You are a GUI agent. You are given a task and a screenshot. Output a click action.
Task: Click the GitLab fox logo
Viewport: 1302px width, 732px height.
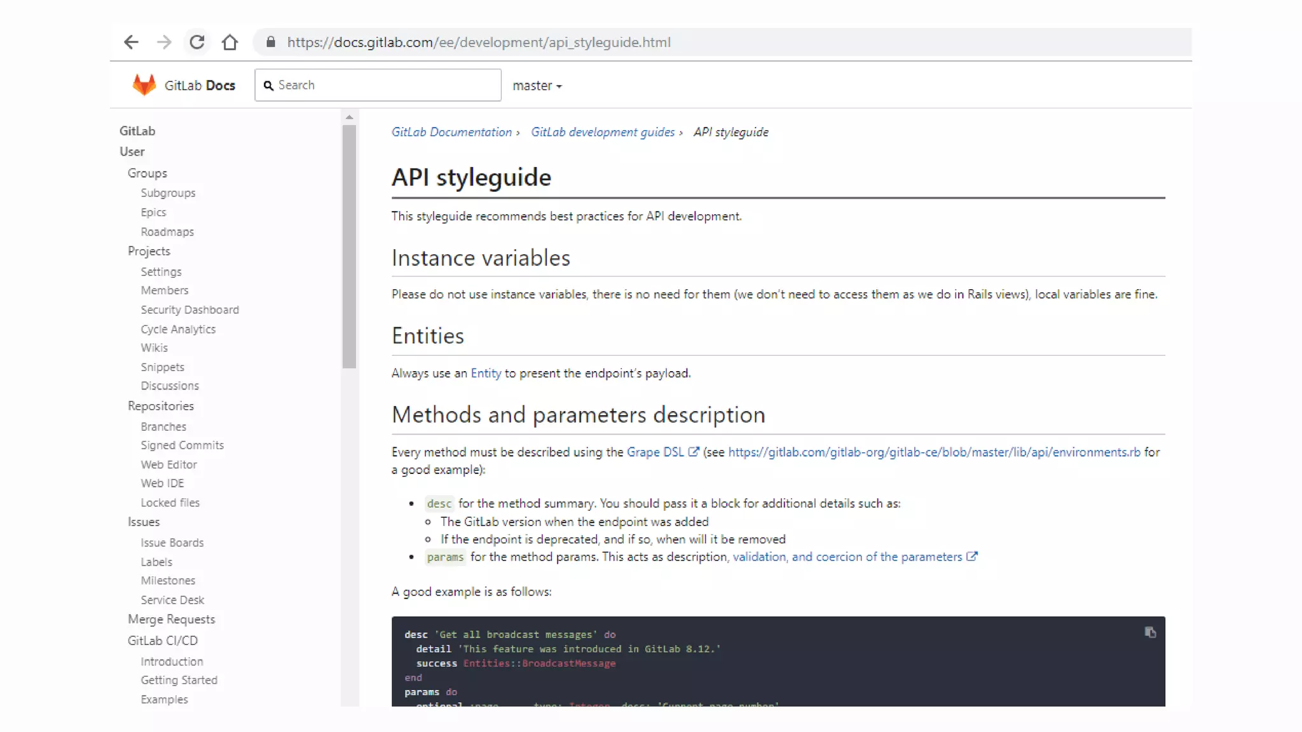144,85
